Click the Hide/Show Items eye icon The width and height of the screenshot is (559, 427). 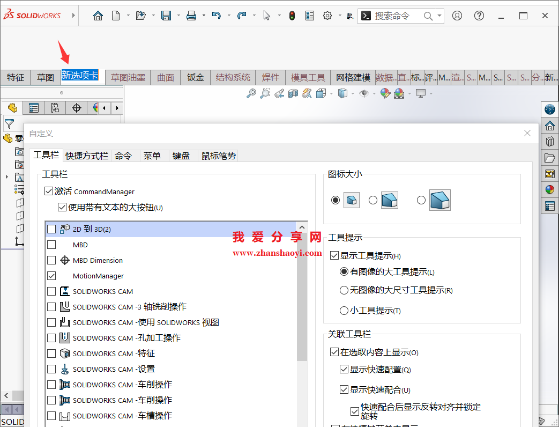[364, 93]
